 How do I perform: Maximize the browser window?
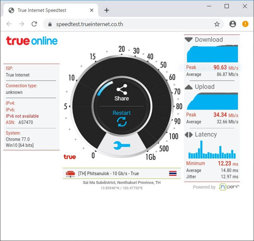227,6
